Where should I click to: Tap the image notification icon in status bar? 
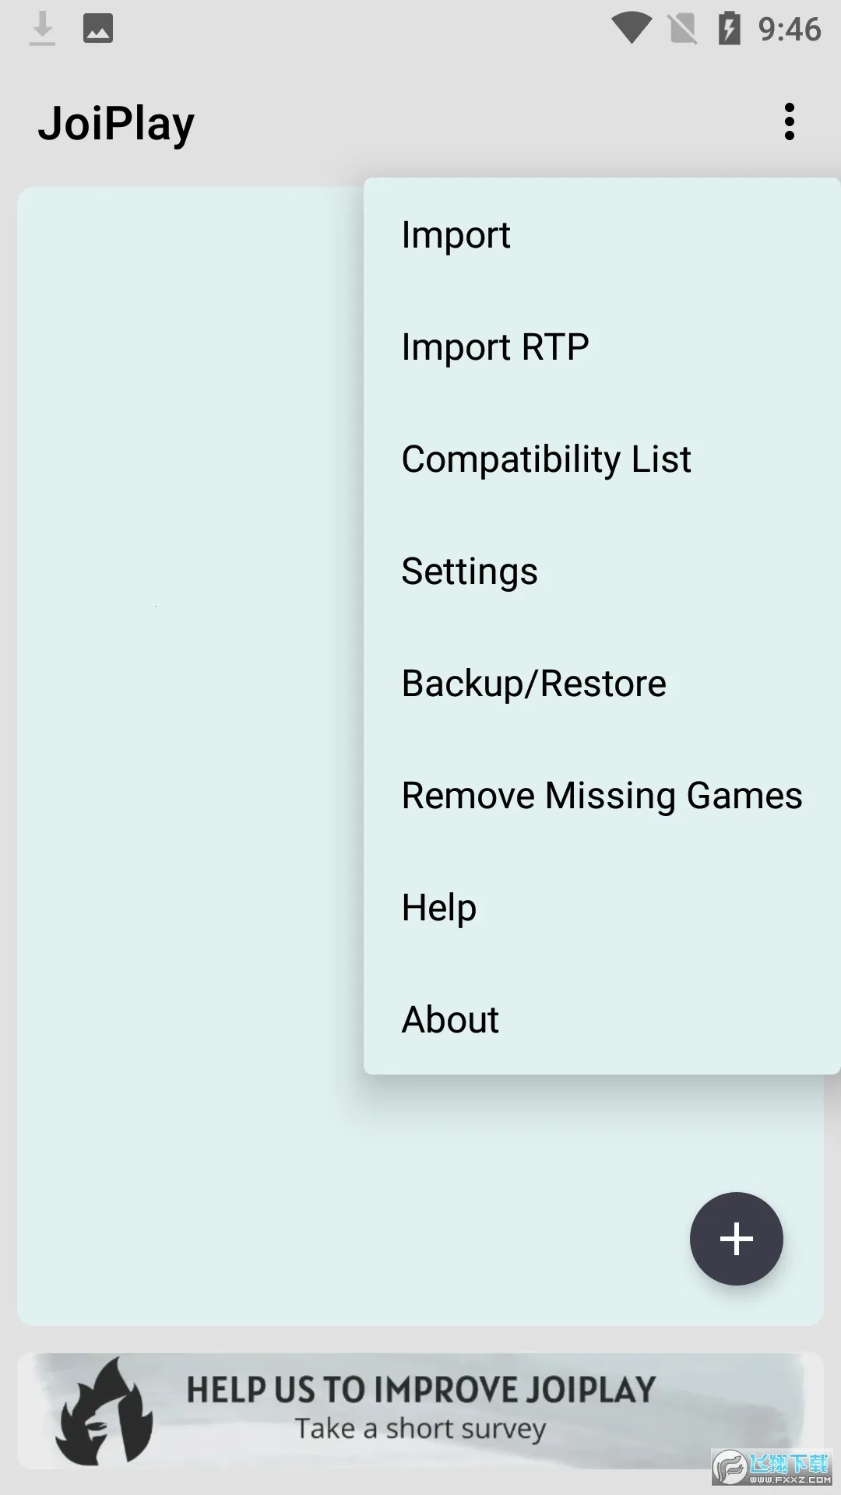(98, 29)
